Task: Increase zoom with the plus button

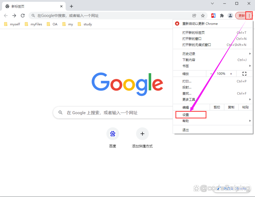Action: [231, 74]
